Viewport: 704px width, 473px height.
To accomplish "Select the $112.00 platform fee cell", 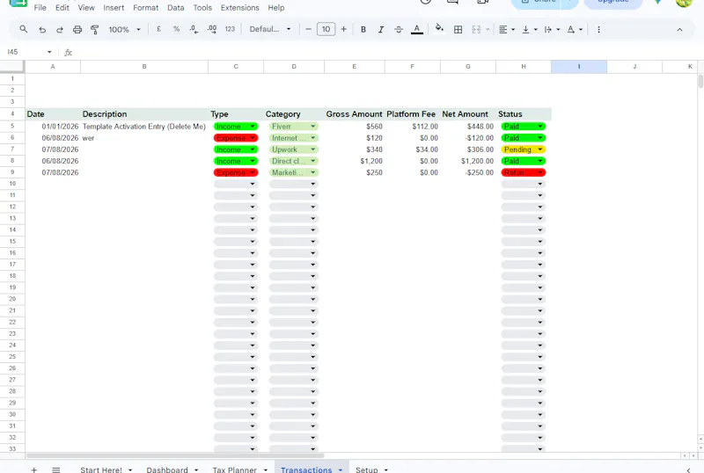I will tap(412, 127).
